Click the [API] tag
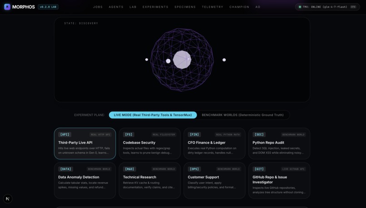This screenshot has height=208, width=366. pos(64,134)
